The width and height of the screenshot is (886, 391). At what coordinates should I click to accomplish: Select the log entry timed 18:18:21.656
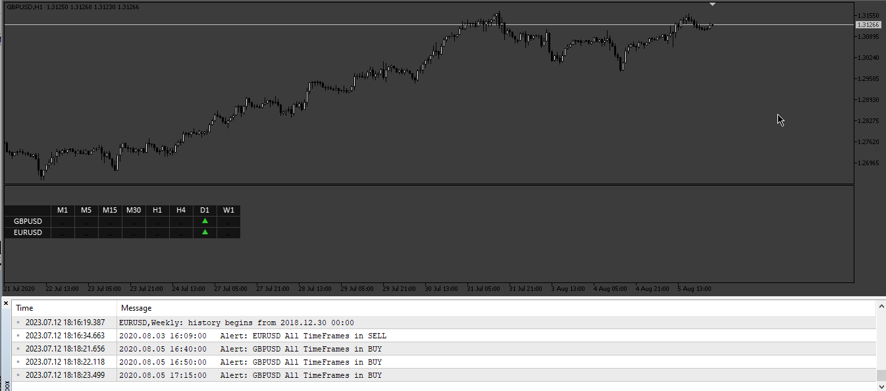click(x=444, y=349)
